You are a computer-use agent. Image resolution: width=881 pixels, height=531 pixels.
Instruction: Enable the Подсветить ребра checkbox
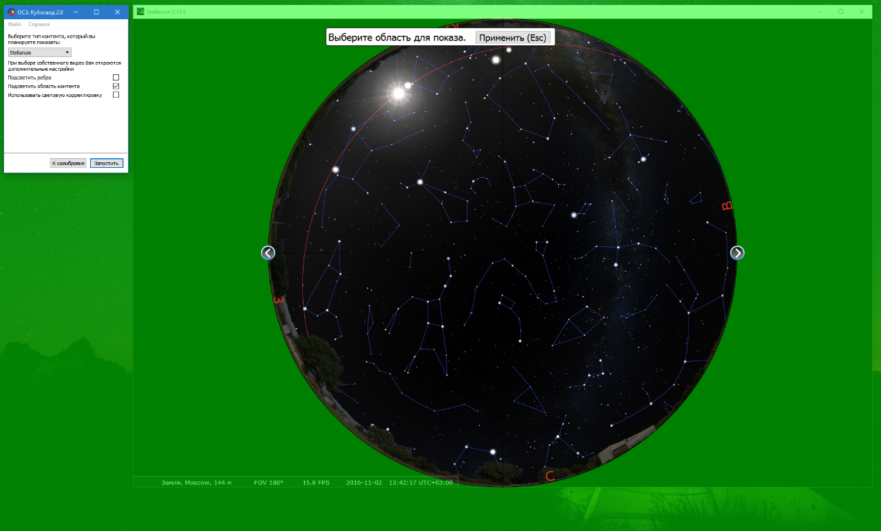pyautogui.click(x=116, y=78)
